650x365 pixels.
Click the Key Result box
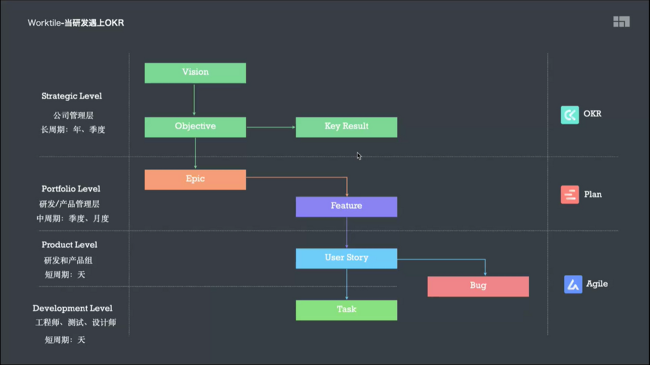coord(346,127)
